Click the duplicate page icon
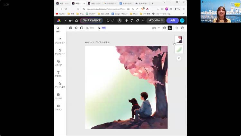Screen dimensions: 241x136 [x=164, y=28]
